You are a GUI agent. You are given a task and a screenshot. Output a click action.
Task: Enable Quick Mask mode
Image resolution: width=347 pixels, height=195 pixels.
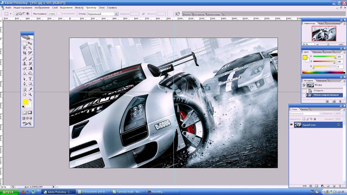(x=30, y=112)
